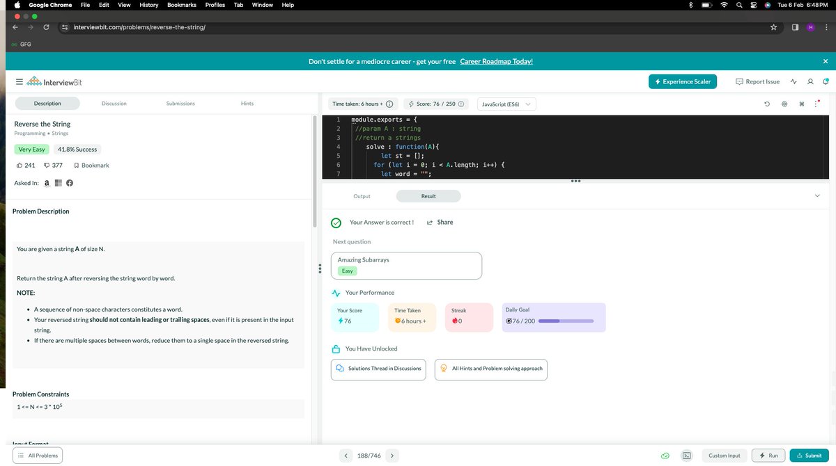Image resolution: width=836 pixels, height=466 pixels.
Task: Switch to the Submissions tab
Action: (180, 104)
